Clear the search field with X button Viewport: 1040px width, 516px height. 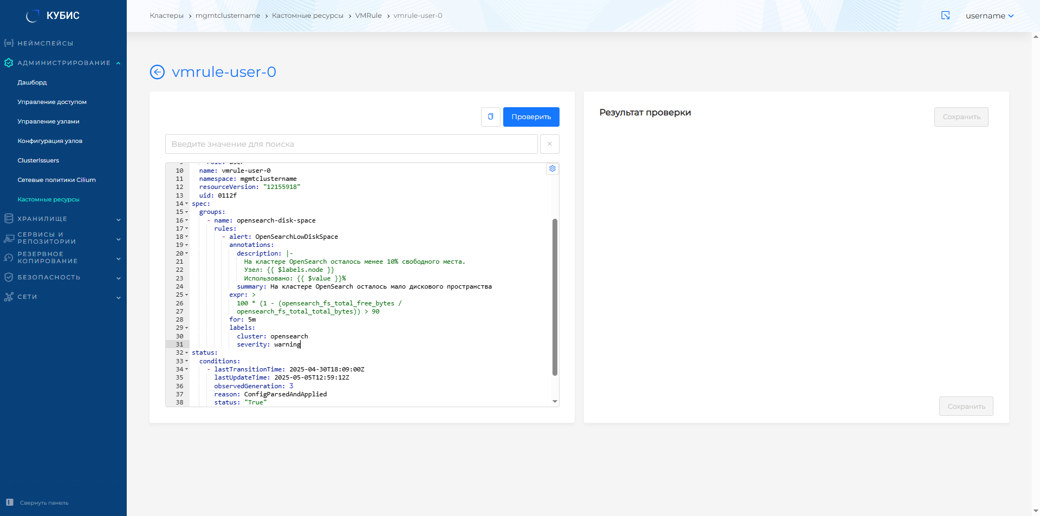549,144
